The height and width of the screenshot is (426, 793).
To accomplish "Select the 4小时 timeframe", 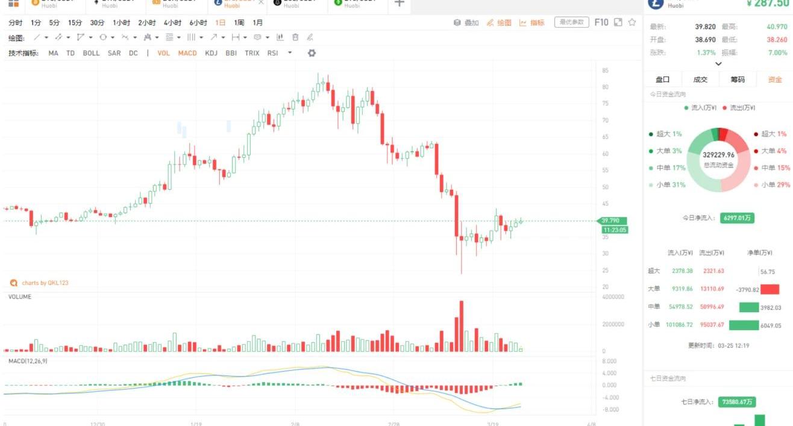I will tap(172, 23).
